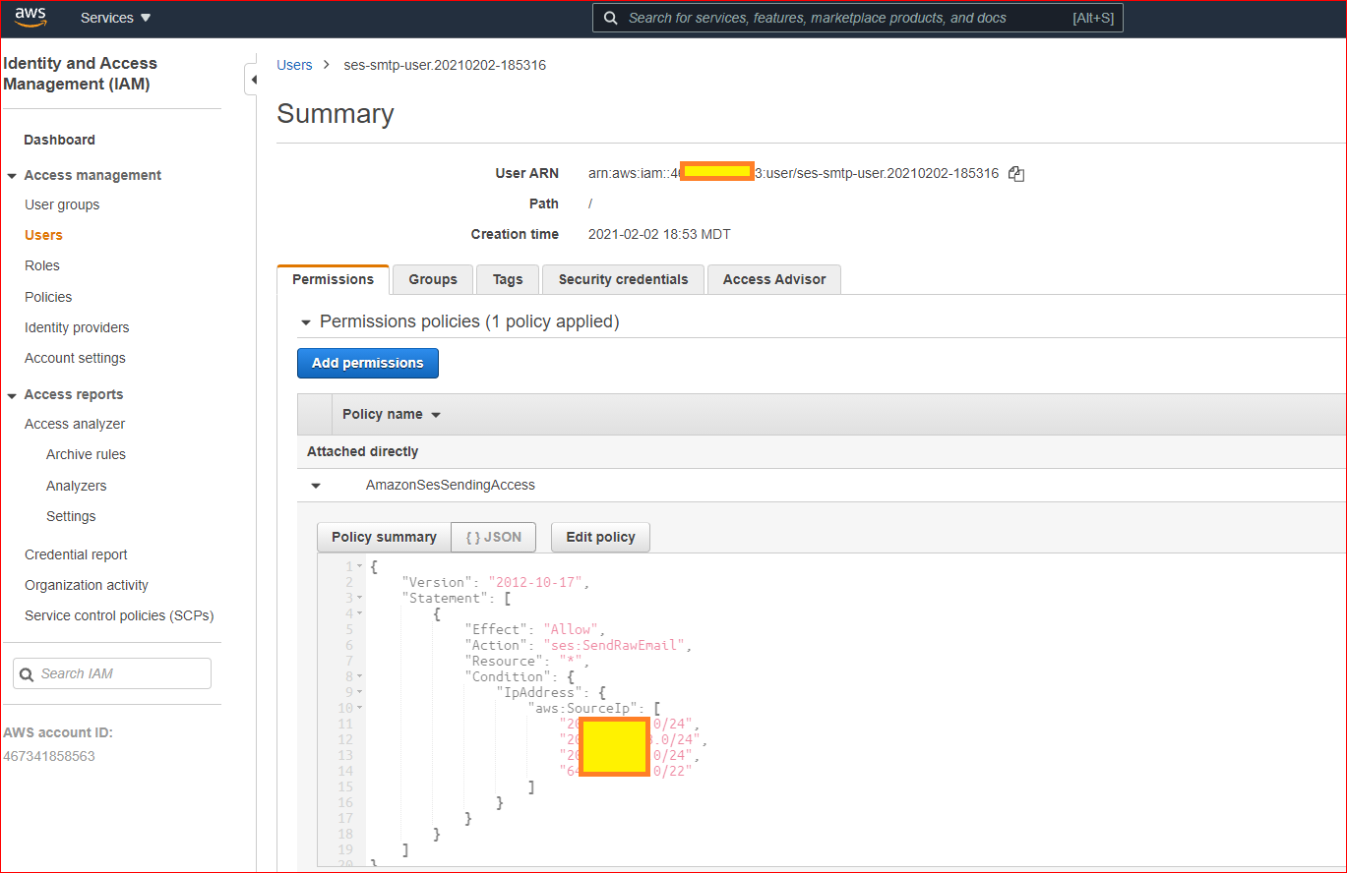Fold aws:SourceIp array at line 10
This screenshot has height=873, width=1347.
[360, 709]
